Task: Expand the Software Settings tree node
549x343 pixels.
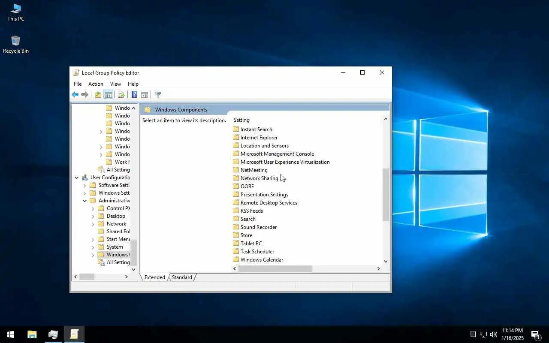Action: tap(84, 185)
